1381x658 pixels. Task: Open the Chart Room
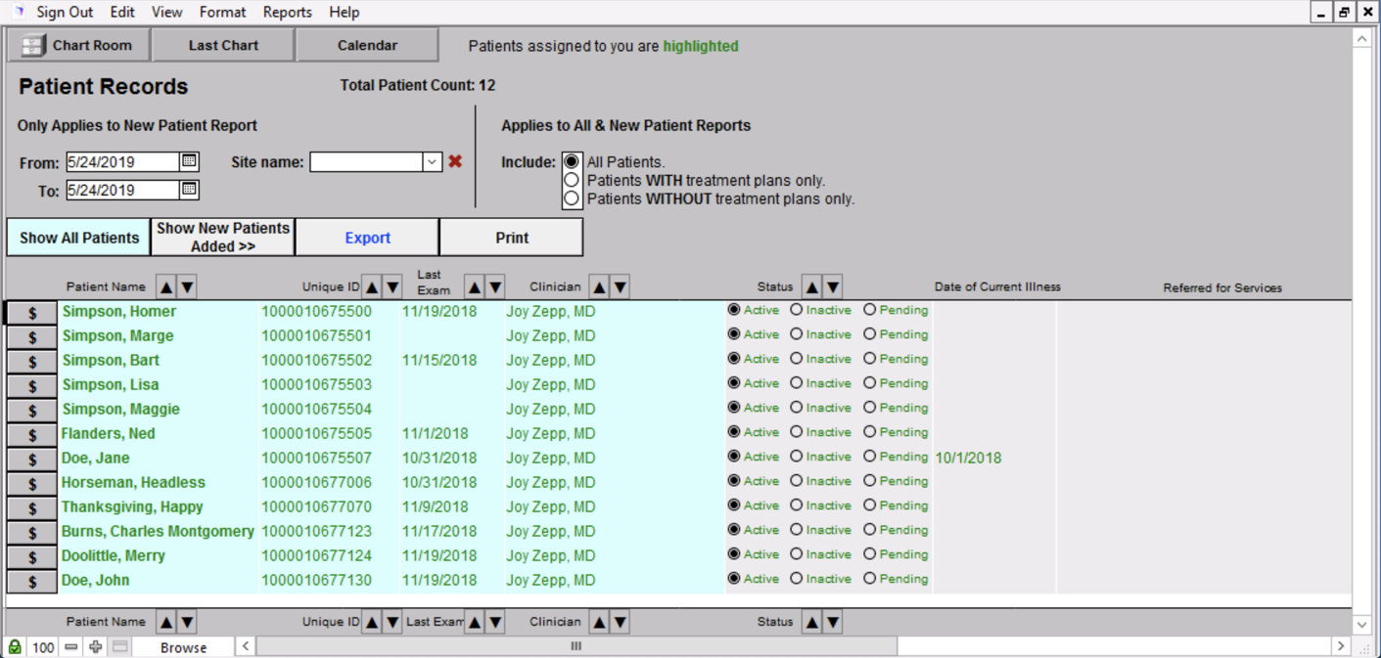[78, 45]
